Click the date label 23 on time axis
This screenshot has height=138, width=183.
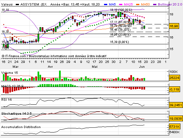[152, 62]
